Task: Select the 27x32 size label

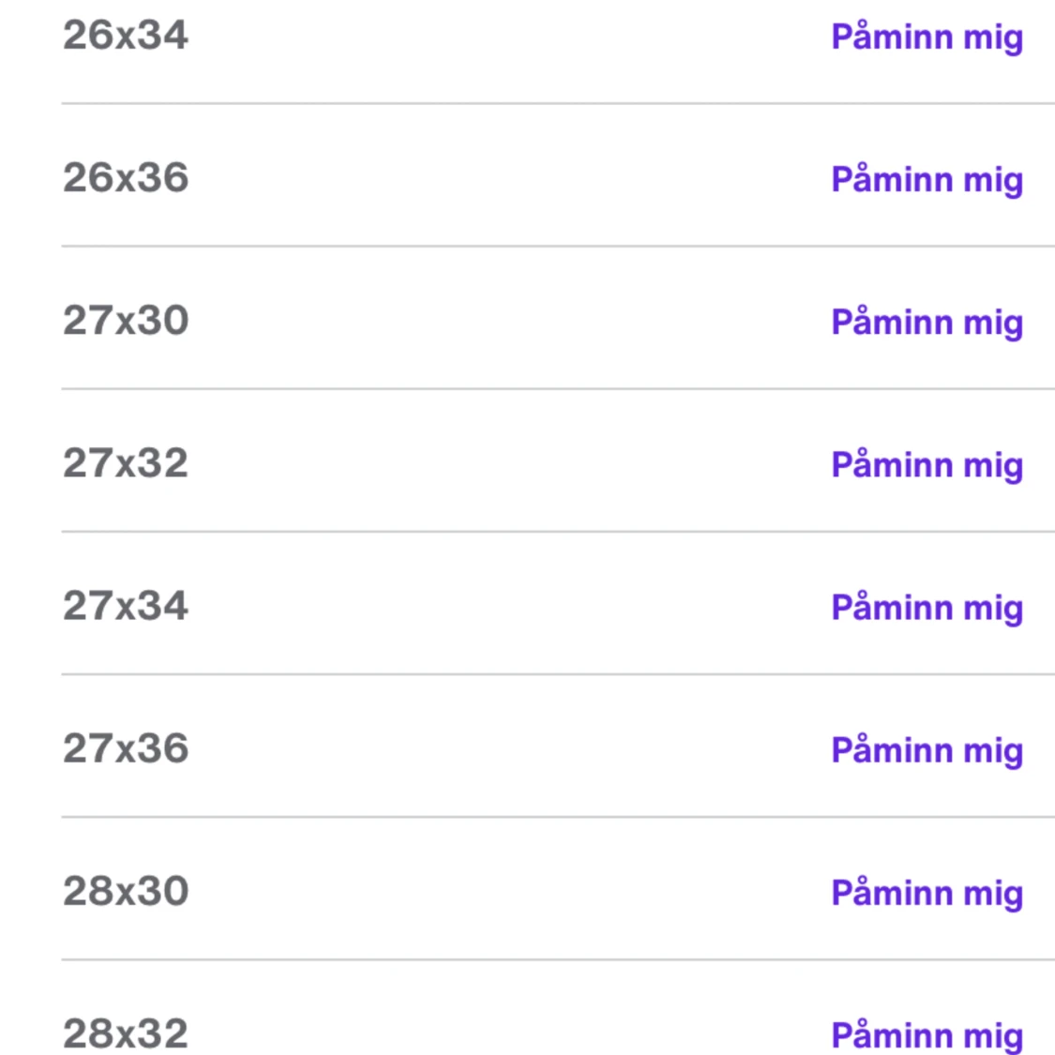Action: point(126,463)
